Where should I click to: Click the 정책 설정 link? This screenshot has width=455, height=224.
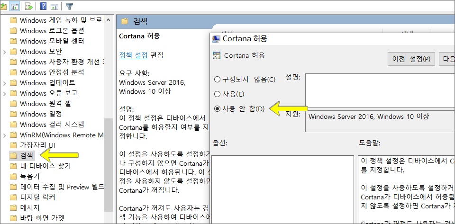[134, 55]
